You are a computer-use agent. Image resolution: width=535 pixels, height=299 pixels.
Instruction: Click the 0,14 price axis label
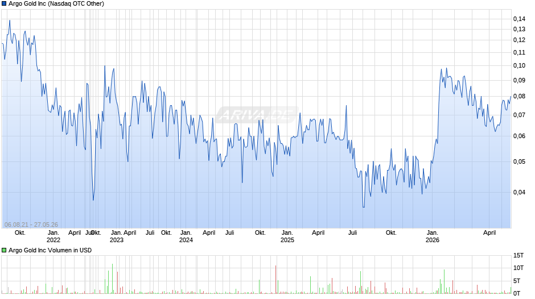(x=519, y=19)
